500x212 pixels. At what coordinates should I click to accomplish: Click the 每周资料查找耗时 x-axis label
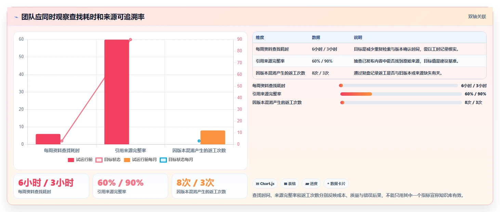(62, 150)
